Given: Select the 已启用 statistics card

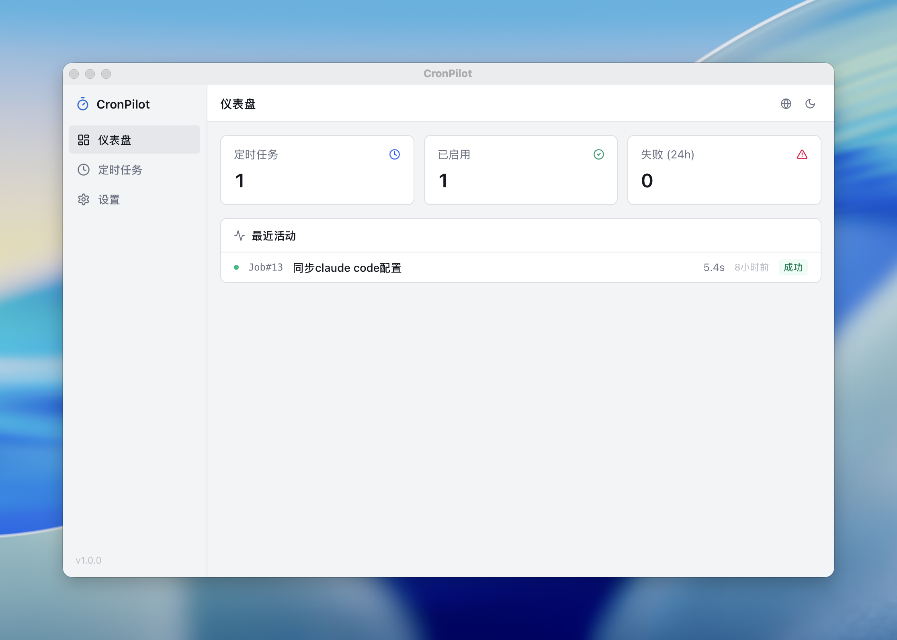Looking at the screenshot, I should (520, 170).
